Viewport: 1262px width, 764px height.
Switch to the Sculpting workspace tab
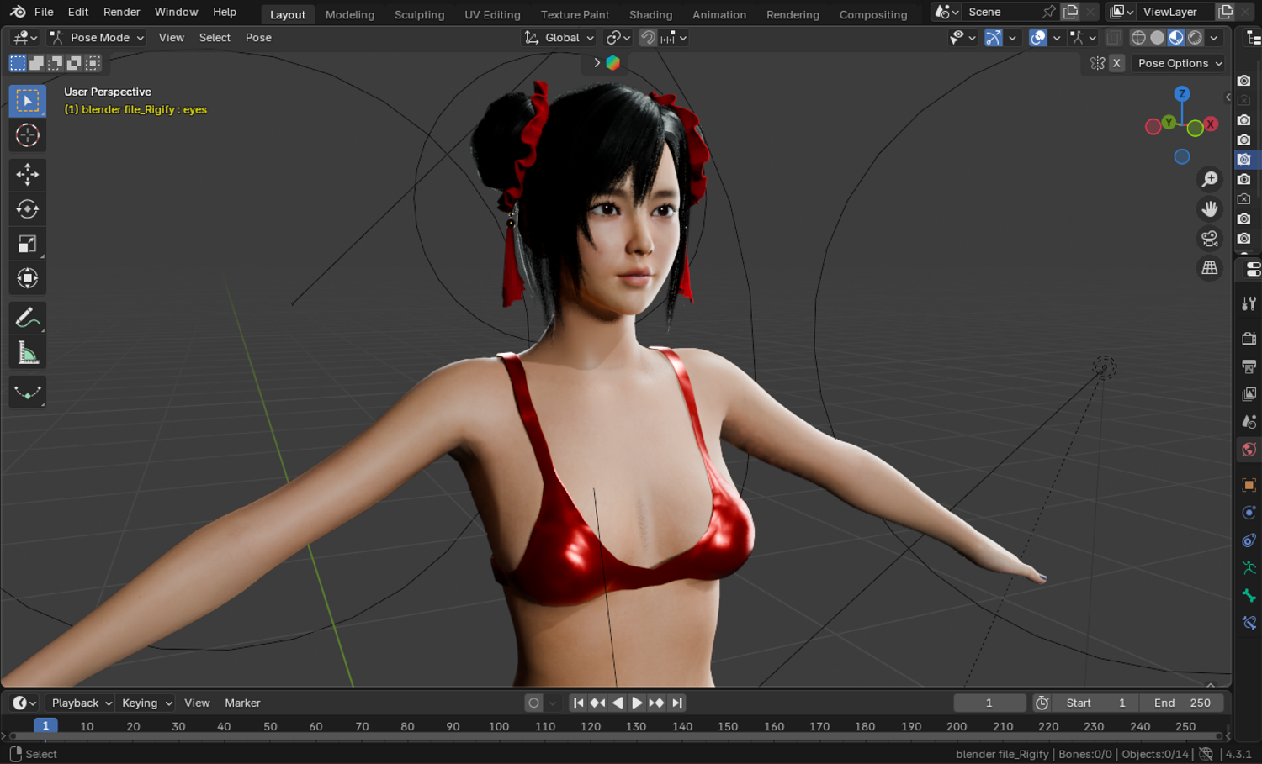click(419, 14)
